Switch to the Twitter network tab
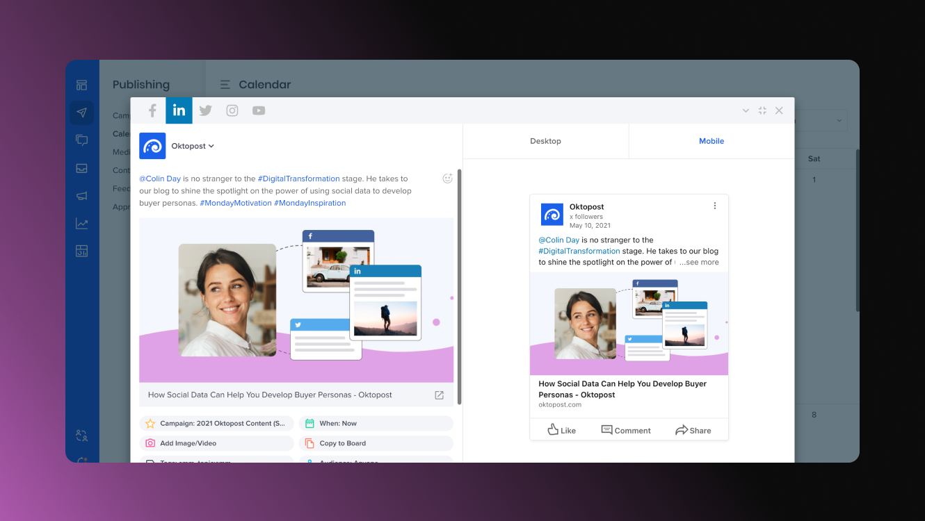Viewport: 925px width, 521px height. click(x=205, y=110)
